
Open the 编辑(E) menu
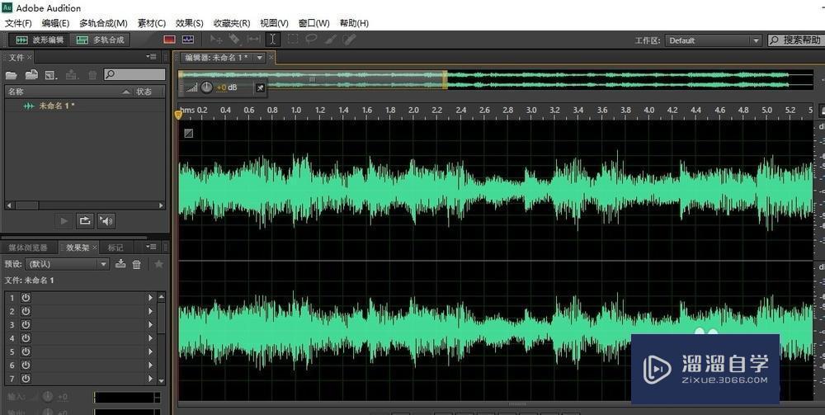56,23
